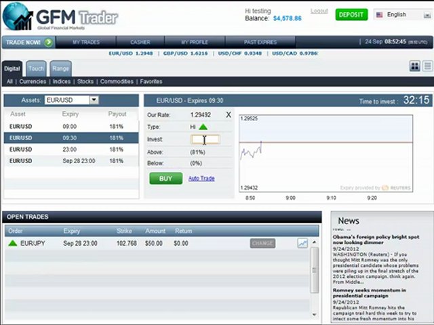This screenshot has width=434, height=325.
Task: Filter by Stocks category
Action: pos(85,81)
